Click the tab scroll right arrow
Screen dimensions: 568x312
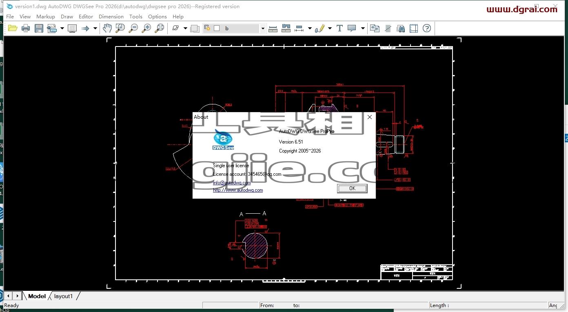[18, 296]
